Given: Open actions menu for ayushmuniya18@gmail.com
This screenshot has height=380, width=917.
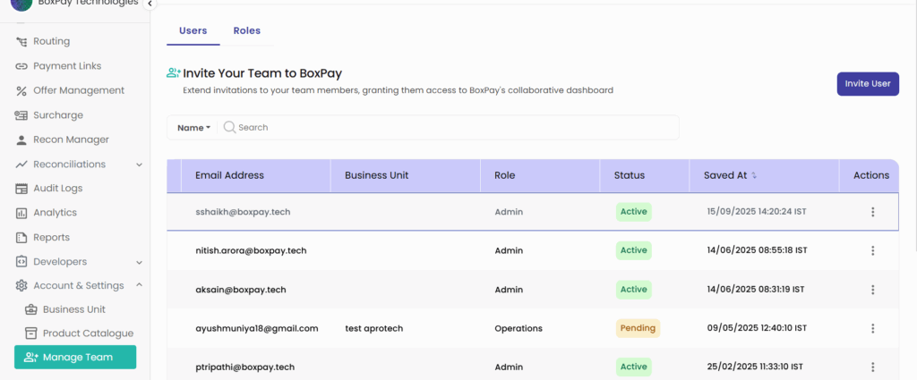Looking at the screenshot, I should [872, 329].
